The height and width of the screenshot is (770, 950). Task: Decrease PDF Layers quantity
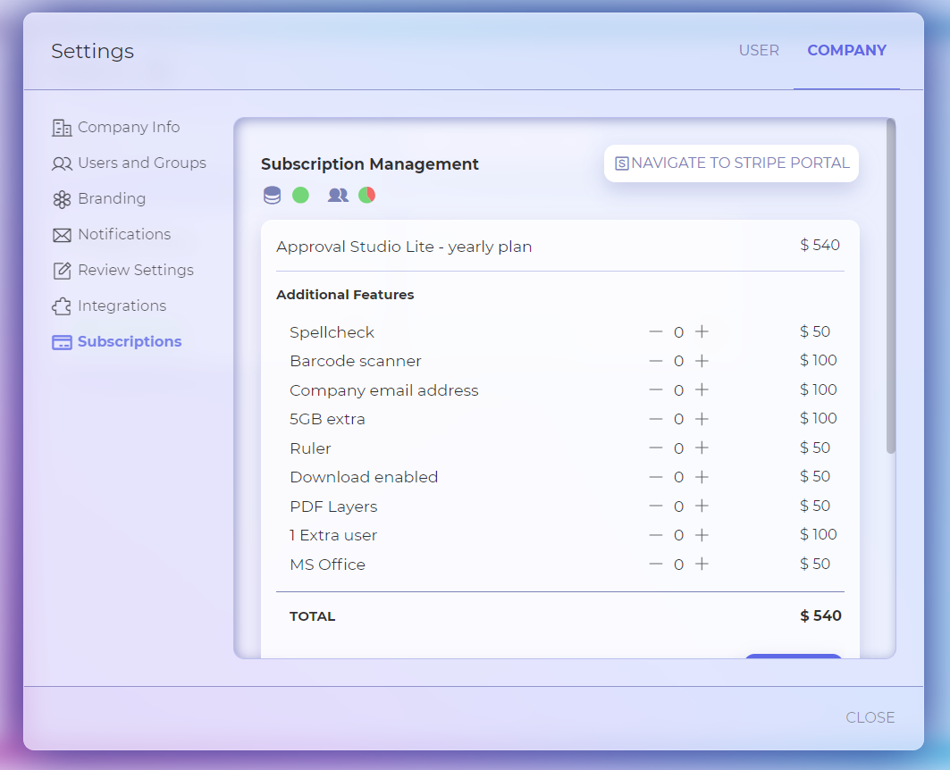[x=656, y=506]
